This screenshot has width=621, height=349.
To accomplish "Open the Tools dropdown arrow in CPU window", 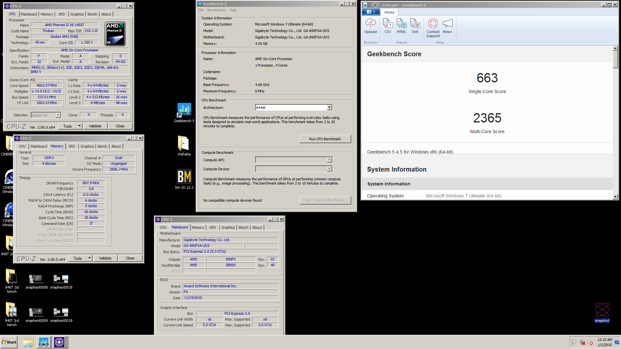I will pyautogui.click(x=79, y=126).
